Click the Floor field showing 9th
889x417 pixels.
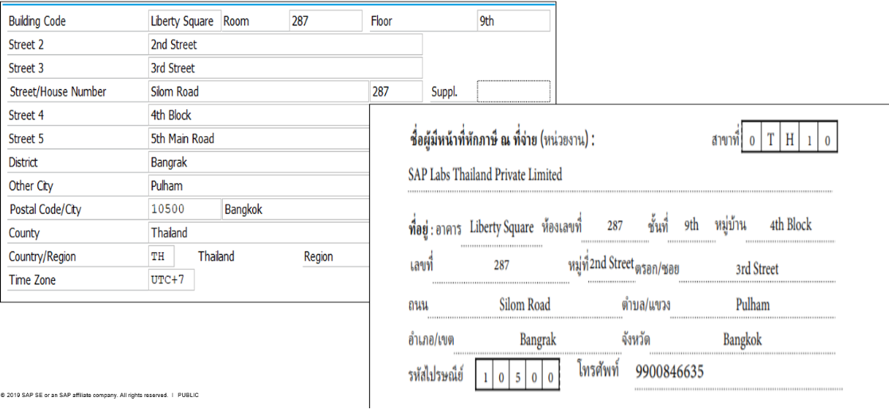point(513,21)
